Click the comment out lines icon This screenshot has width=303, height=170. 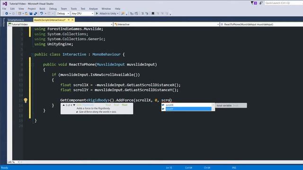click(143, 14)
